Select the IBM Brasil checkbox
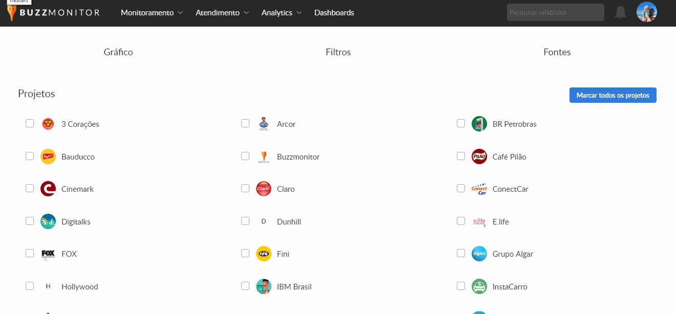 click(245, 286)
